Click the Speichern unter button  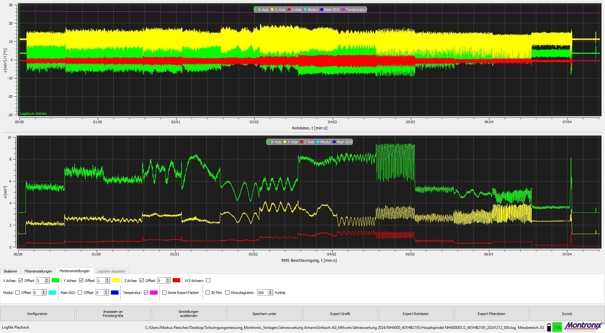[x=264, y=314]
